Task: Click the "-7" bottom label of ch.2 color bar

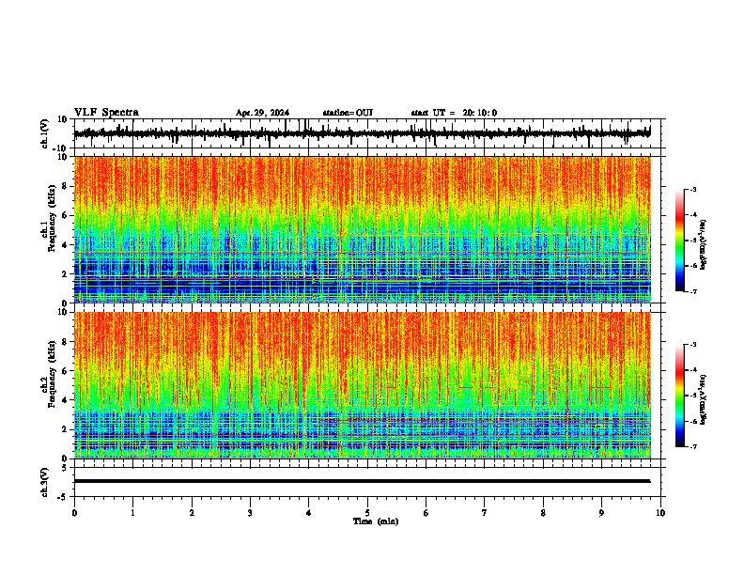Action: point(693,446)
